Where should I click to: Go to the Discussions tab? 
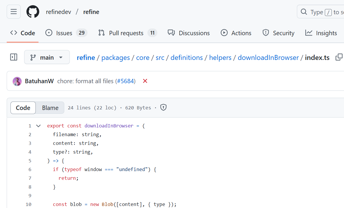(189, 33)
